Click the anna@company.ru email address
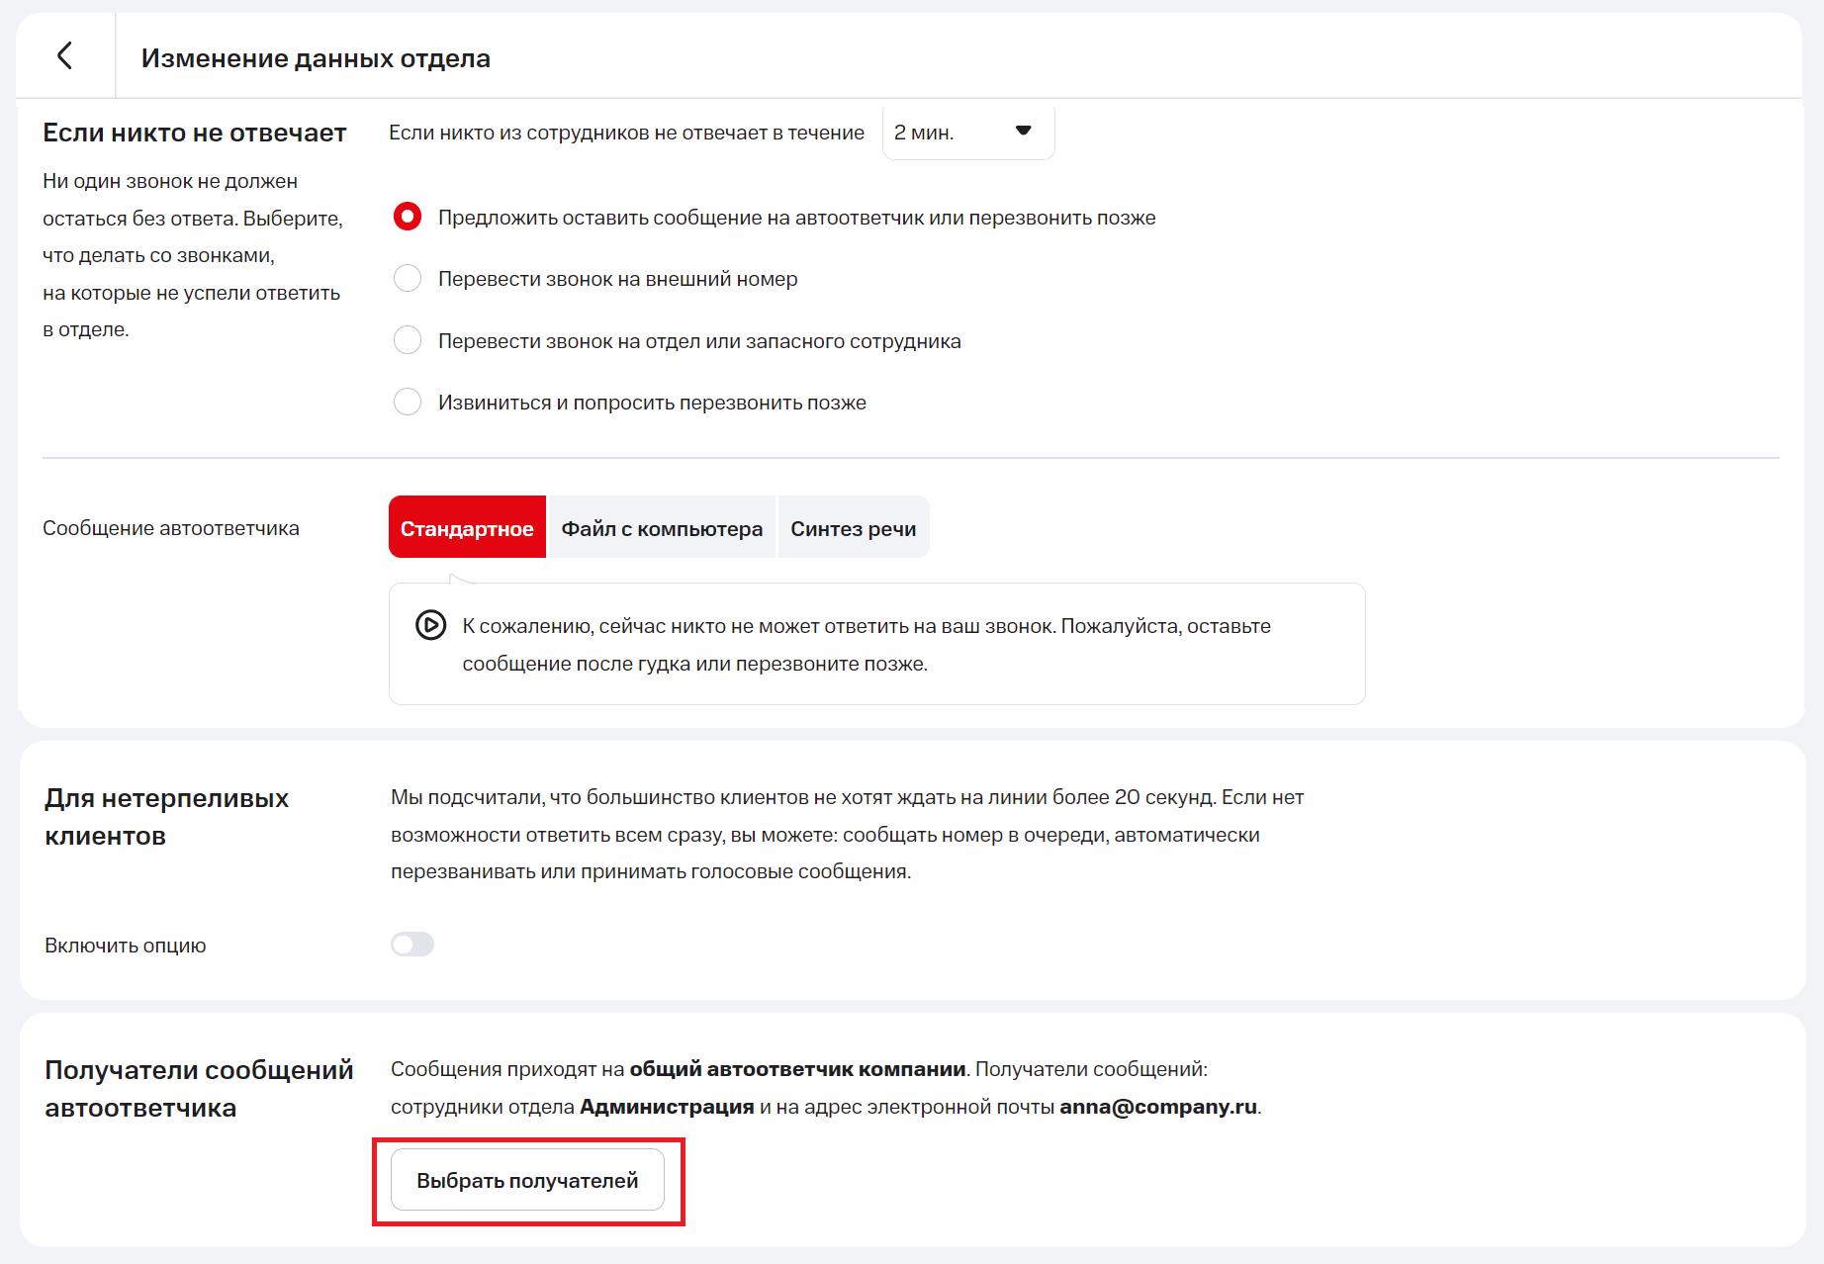This screenshot has width=1824, height=1264. pyautogui.click(x=1157, y=1107)
